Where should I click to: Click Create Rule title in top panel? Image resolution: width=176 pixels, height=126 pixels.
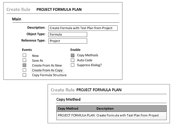[x=18, y=10]
